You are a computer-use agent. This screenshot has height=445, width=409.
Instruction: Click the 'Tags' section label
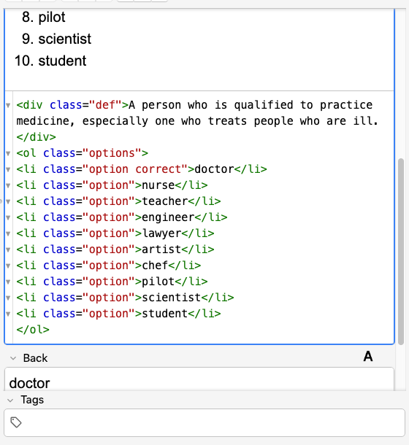(32, 400)
